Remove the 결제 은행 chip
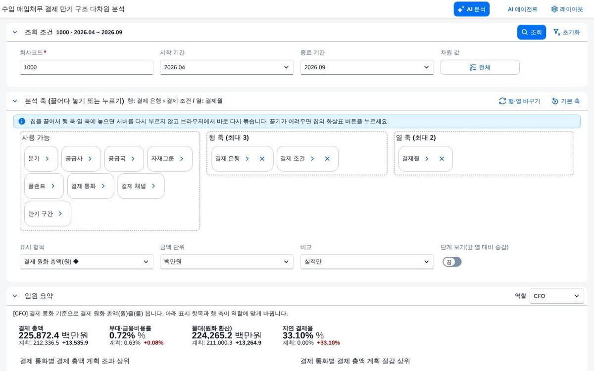The width and height of the screenshot is (594, 371). click(262, 159)
